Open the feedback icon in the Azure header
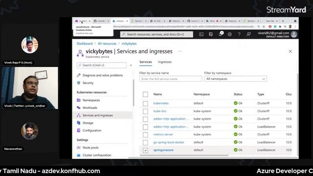Image resolution: width=313 pixels, height=176 pixels. 248,34
